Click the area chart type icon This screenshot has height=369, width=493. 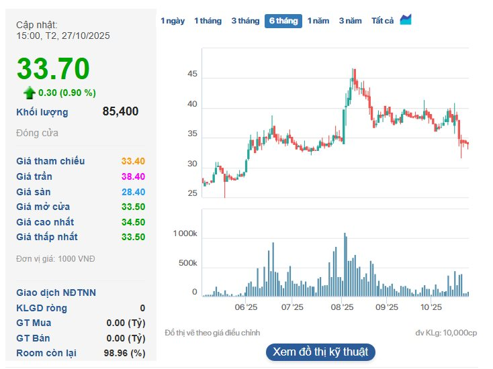(406, 20)
